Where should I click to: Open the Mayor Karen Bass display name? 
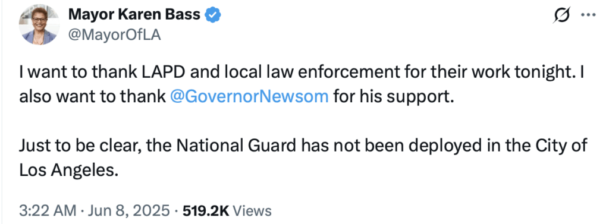[x=134, y=15]
